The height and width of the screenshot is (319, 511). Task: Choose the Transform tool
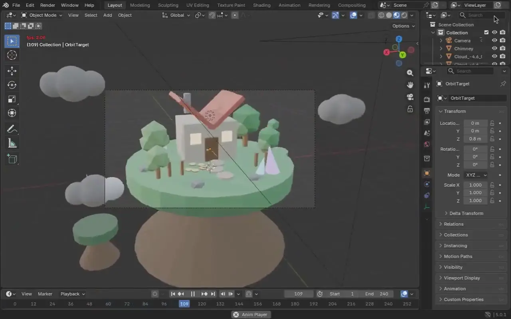[x=12, y=113]
